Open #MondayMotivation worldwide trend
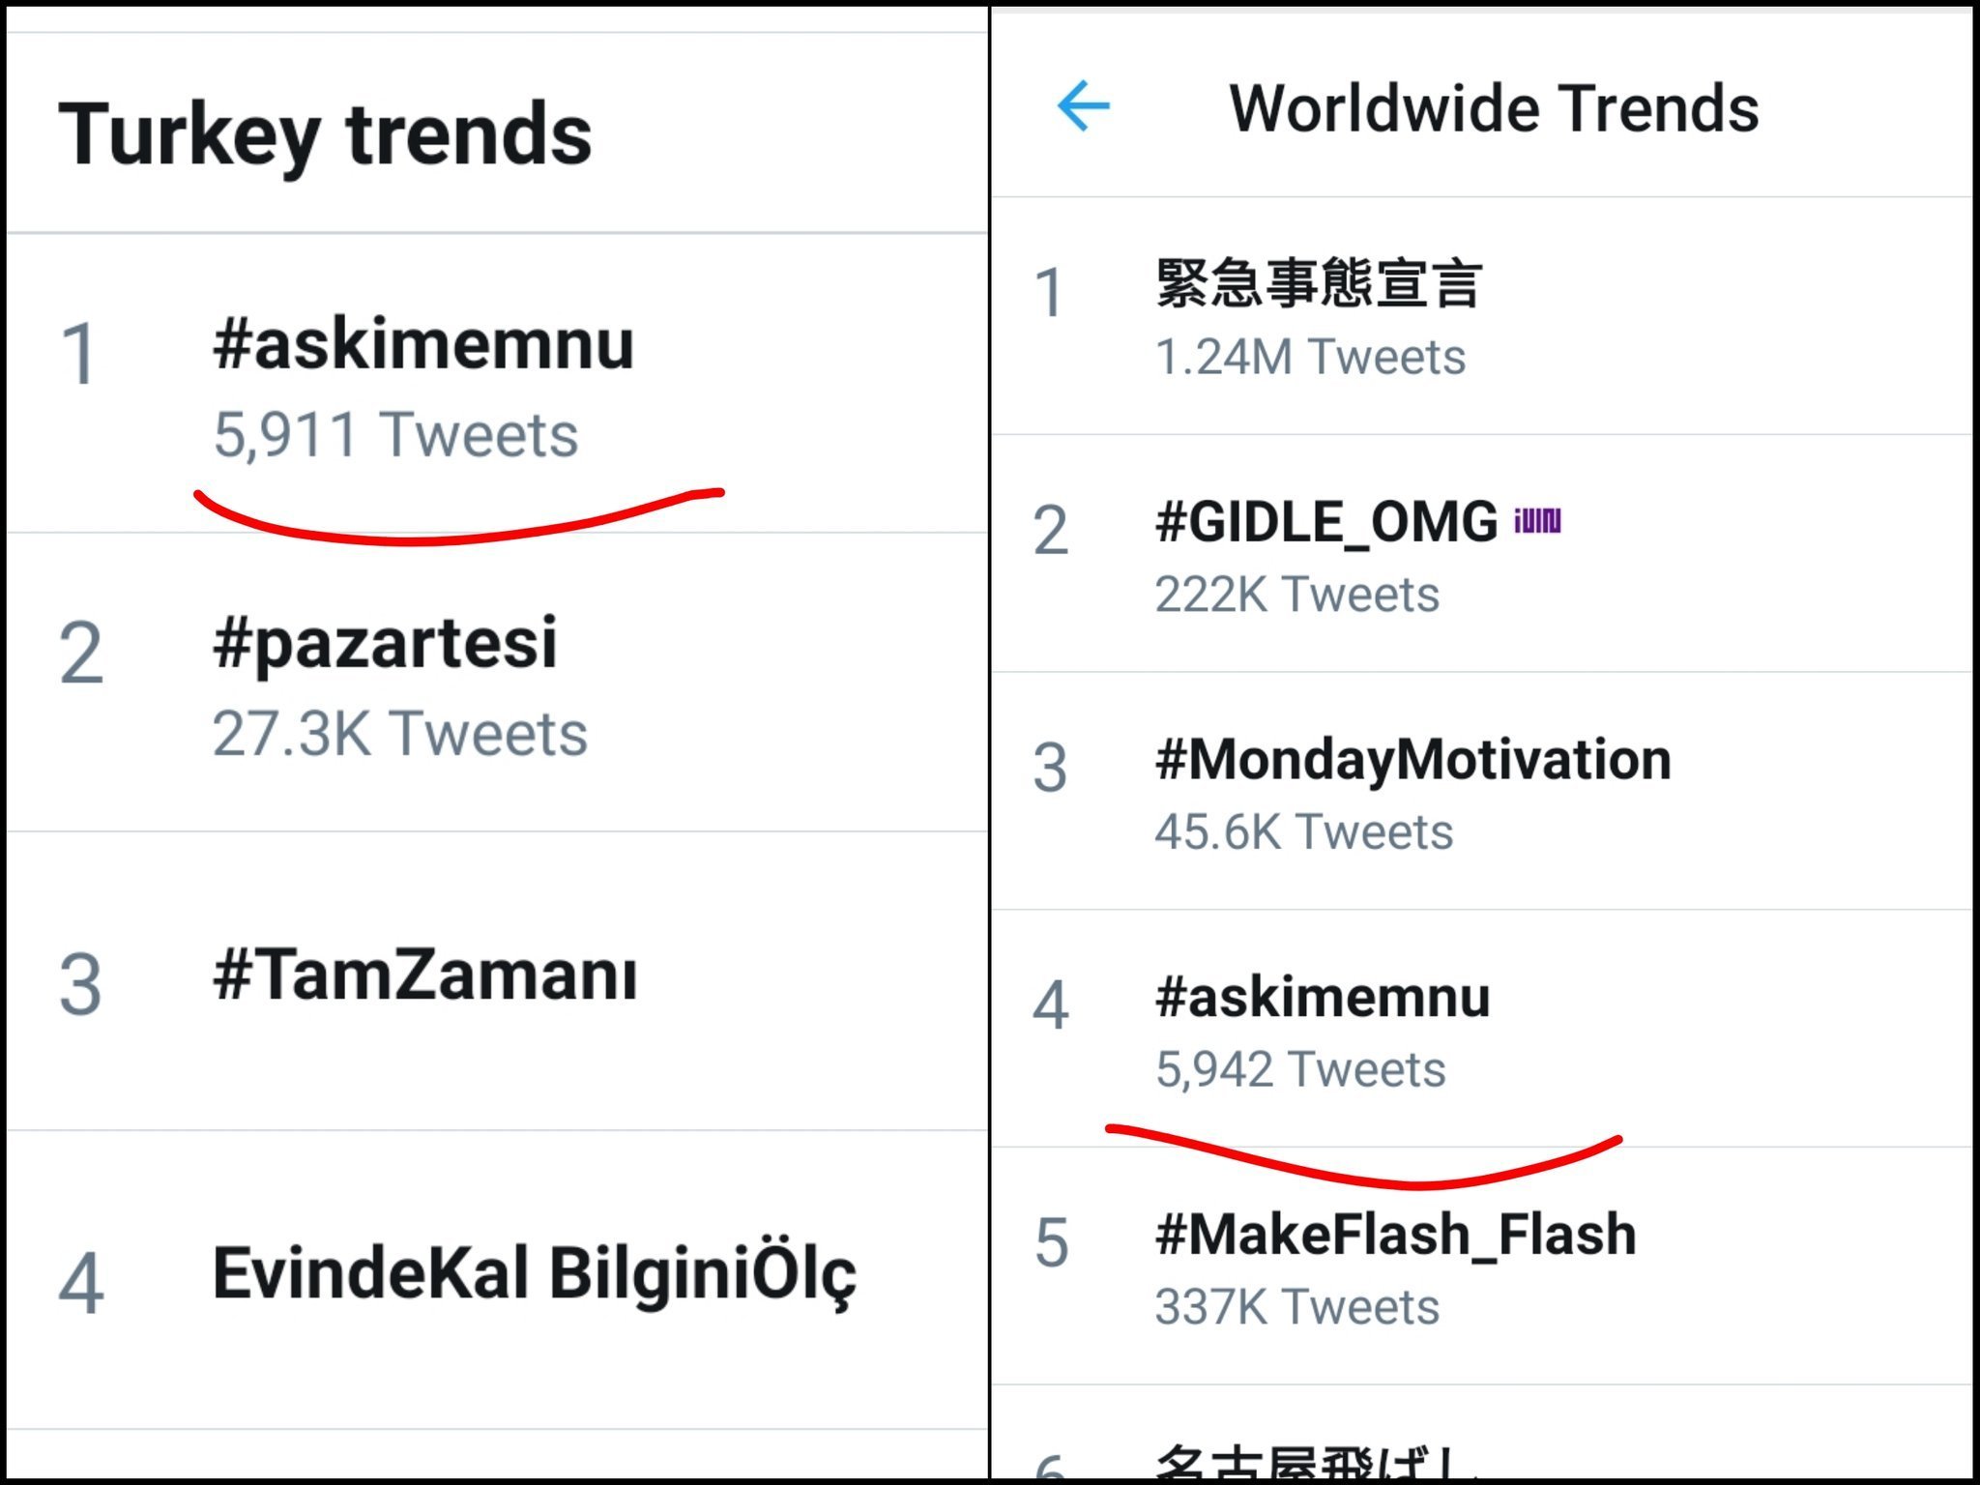This screenshot has width=1980, height=1485. click(x=1412, y=760)
